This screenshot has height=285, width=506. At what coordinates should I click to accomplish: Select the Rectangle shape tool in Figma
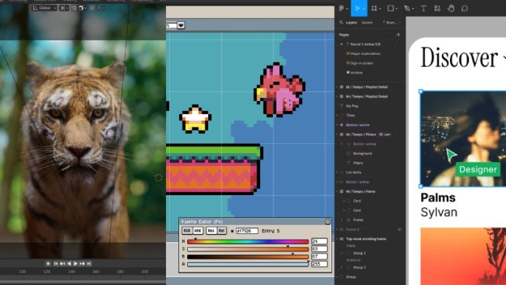coord(391,9)
